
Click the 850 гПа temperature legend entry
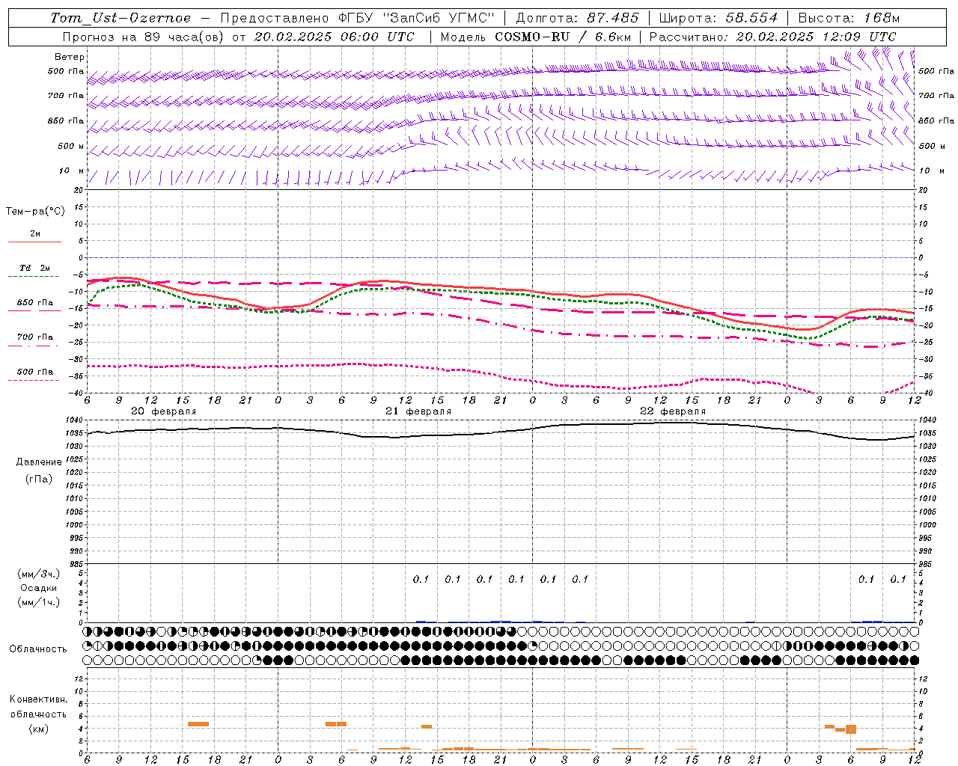click(x=35, y=303)
